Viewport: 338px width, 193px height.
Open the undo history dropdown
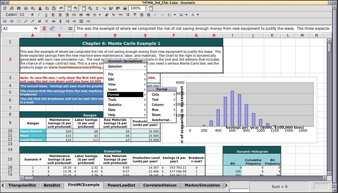click(69, 8)
